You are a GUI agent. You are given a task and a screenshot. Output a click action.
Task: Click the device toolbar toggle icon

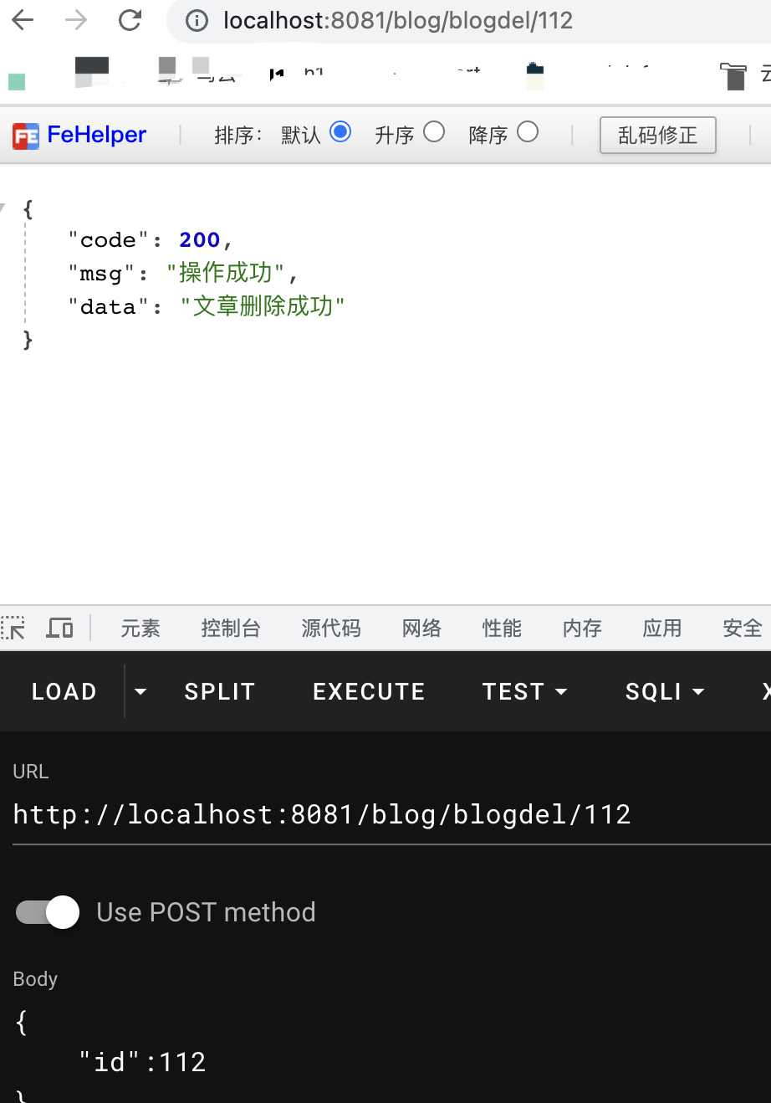(59, 628)
